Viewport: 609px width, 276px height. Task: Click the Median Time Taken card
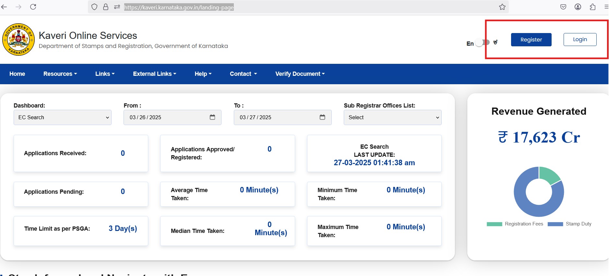coord(228,231)
